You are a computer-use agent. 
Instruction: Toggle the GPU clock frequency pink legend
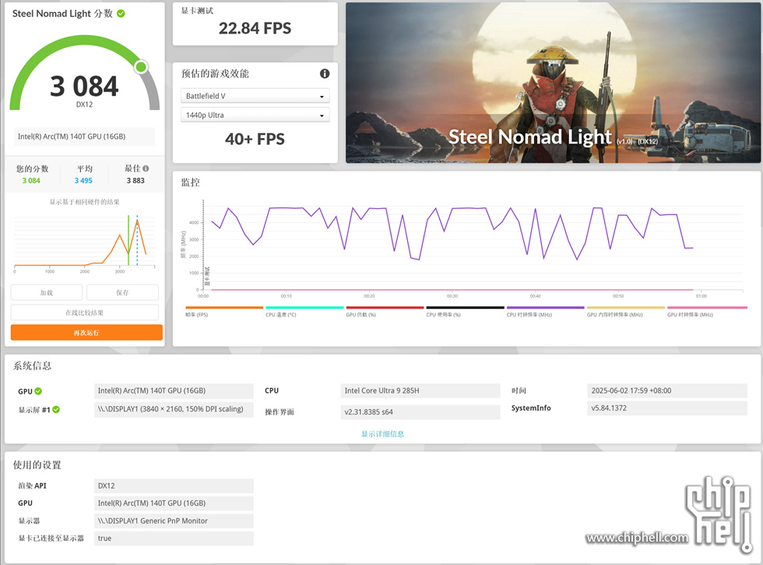707,311
